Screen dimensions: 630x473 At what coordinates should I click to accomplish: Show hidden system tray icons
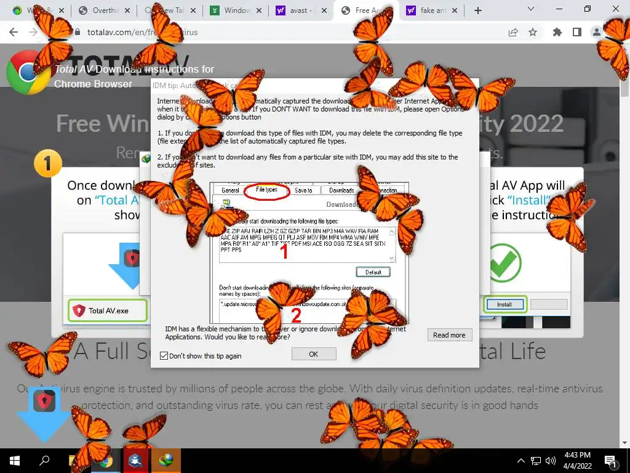pos(520,461)
